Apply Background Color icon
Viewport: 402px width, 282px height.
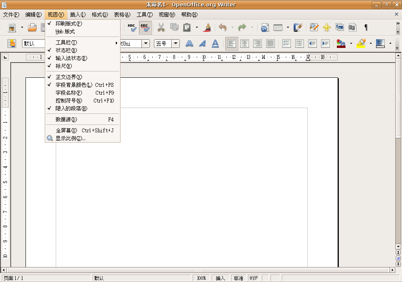coord(380,44)
